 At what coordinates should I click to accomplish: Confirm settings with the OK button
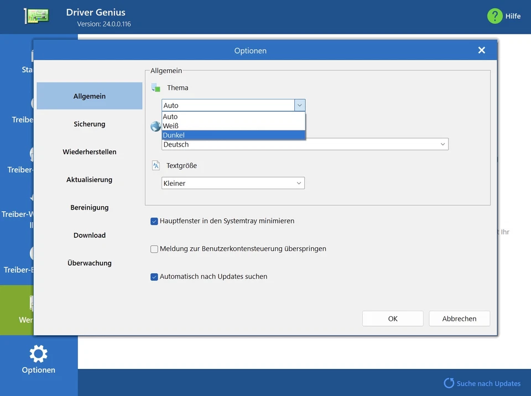[392, 319]
